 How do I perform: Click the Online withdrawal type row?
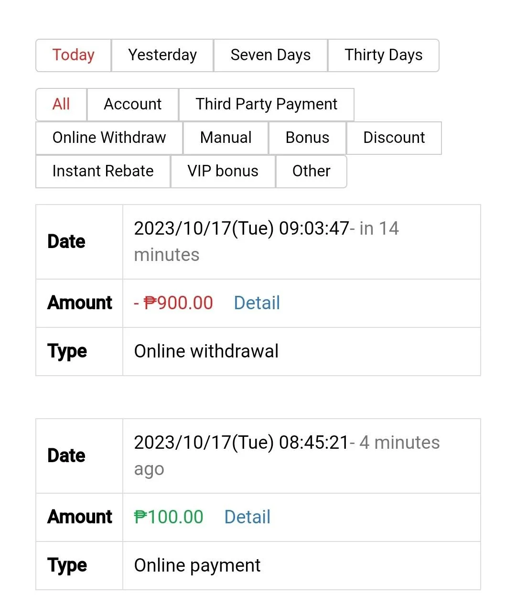[x=258, y=352]
